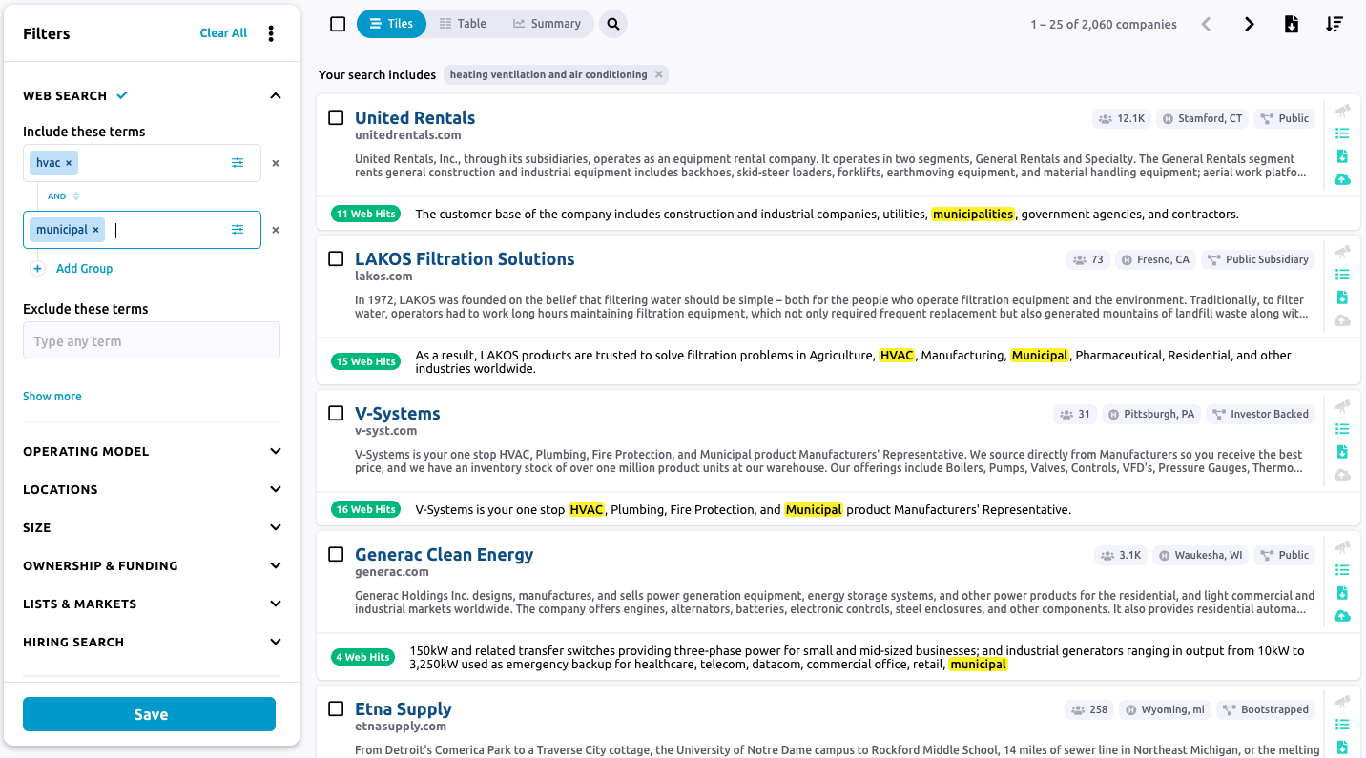Click the 11 Web Hits badge
The height and width of the screenshot is (758, 1366).
365,214
